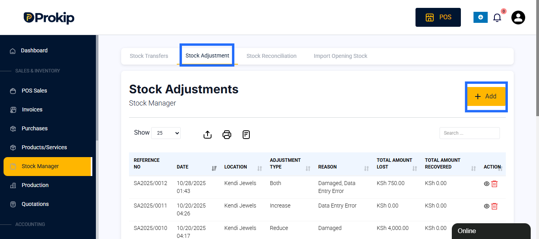
Task: Open the POS button
Action: [438, 17]
